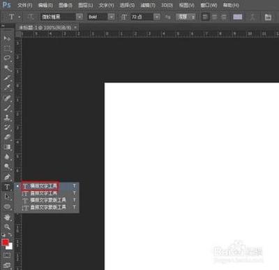Center align text button
This screenshot has width=279, height=270.
[x=214, y=17]
